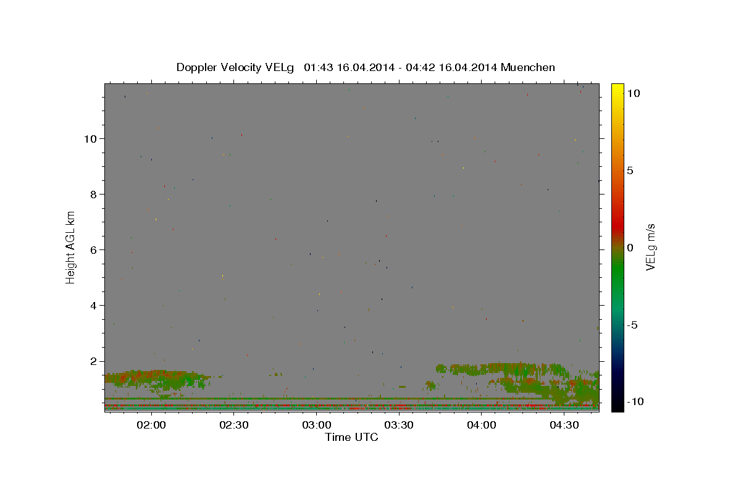Click colorbar label '0'
Viewport: 741px width, 494px height.
(x=630, y=248)
